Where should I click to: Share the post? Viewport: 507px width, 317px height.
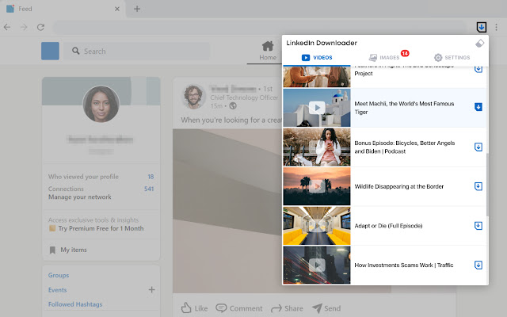point(287,308)
